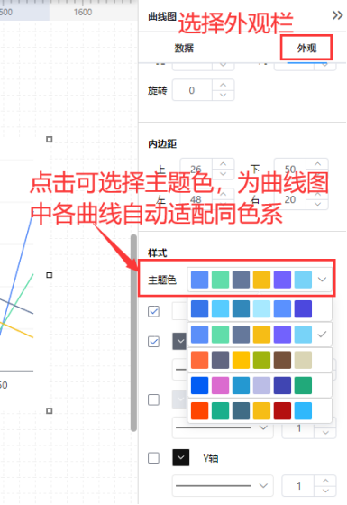Image resolution: width=347 pixels, height=505 pixels.
Task: Open the Y轴 line style dropdown
Action: (x=223, y=485)
